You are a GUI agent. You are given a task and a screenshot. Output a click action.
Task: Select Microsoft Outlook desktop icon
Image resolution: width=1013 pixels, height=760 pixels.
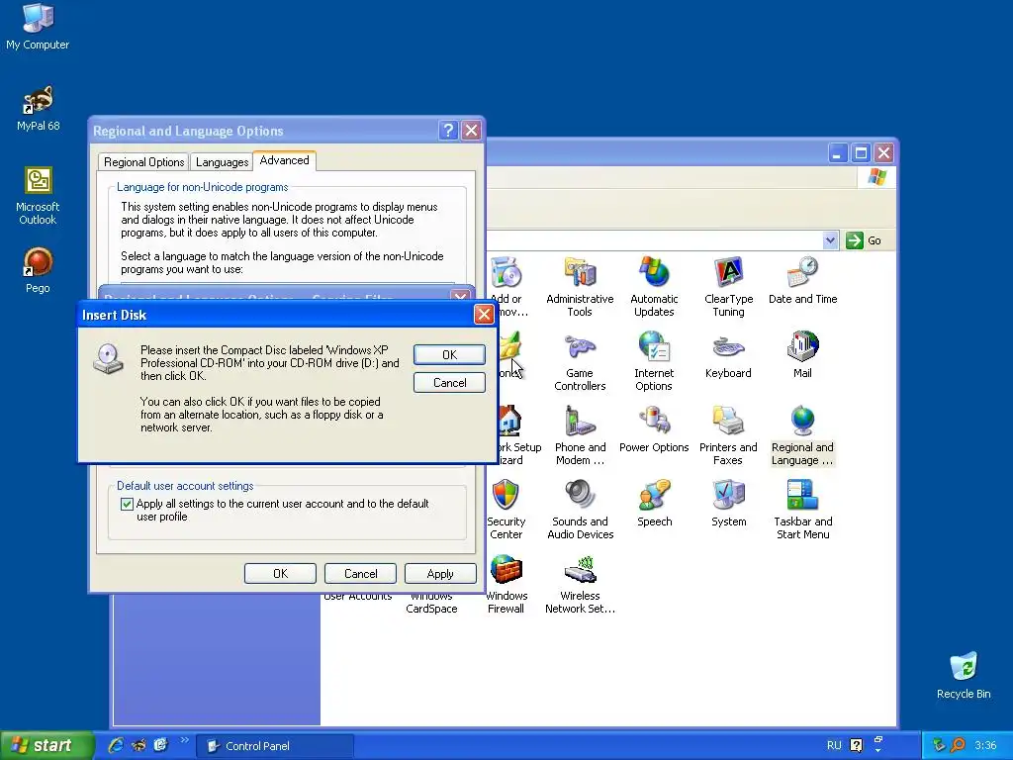38,196
